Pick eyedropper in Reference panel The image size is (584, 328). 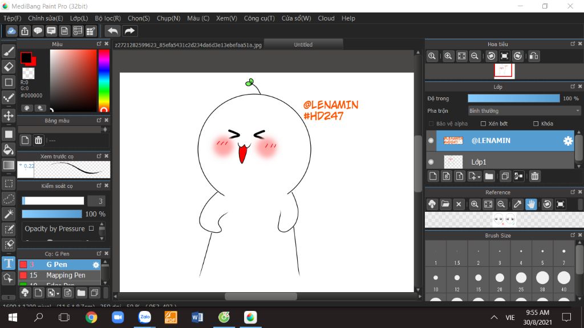[x=517, y=204]
